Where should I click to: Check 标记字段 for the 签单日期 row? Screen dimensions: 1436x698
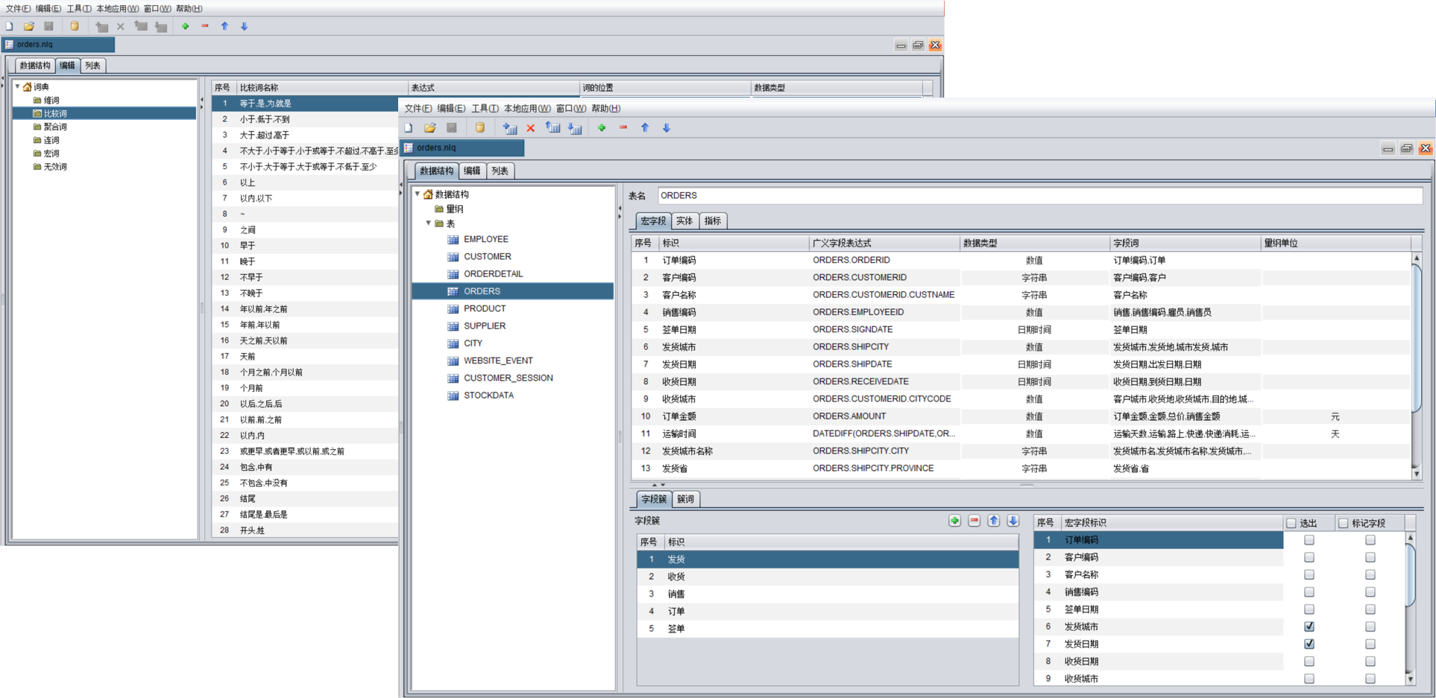tap(1370, 609)
